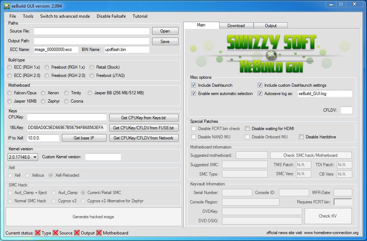Click the red X icon beside Motherboard status
367x241 pixels.
pos(99,233)
